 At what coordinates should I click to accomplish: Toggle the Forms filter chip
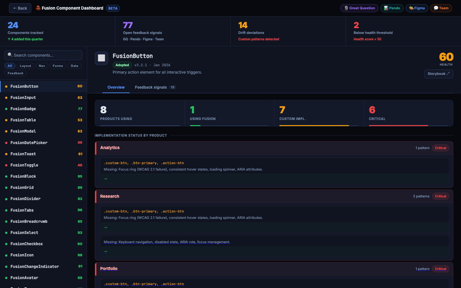tap(58, 66)
